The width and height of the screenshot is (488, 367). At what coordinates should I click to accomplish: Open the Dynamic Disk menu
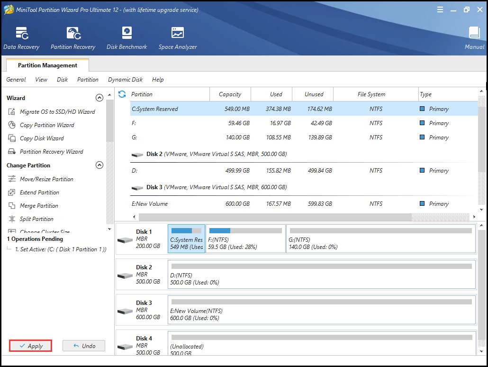125,79
